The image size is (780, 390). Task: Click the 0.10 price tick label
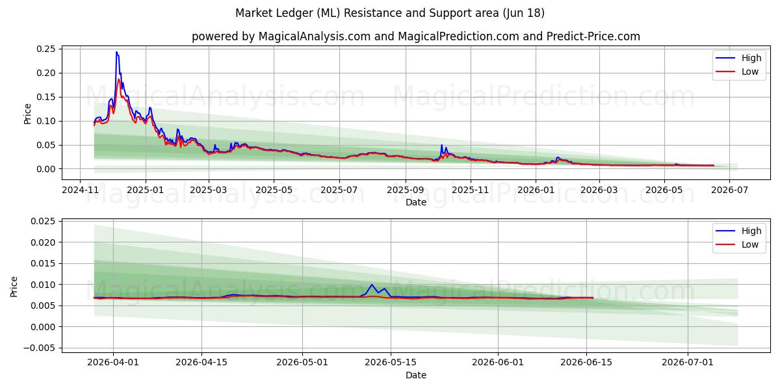tap(45, 121)
